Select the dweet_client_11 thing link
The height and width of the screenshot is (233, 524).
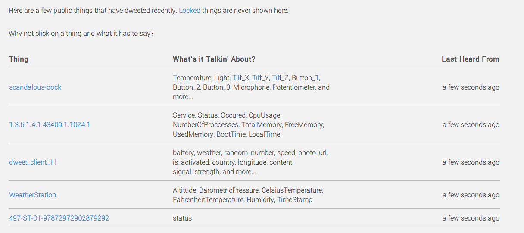point(33,162)
